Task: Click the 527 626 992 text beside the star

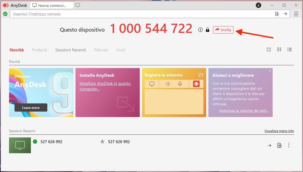Action: click(x=119, y=142)
